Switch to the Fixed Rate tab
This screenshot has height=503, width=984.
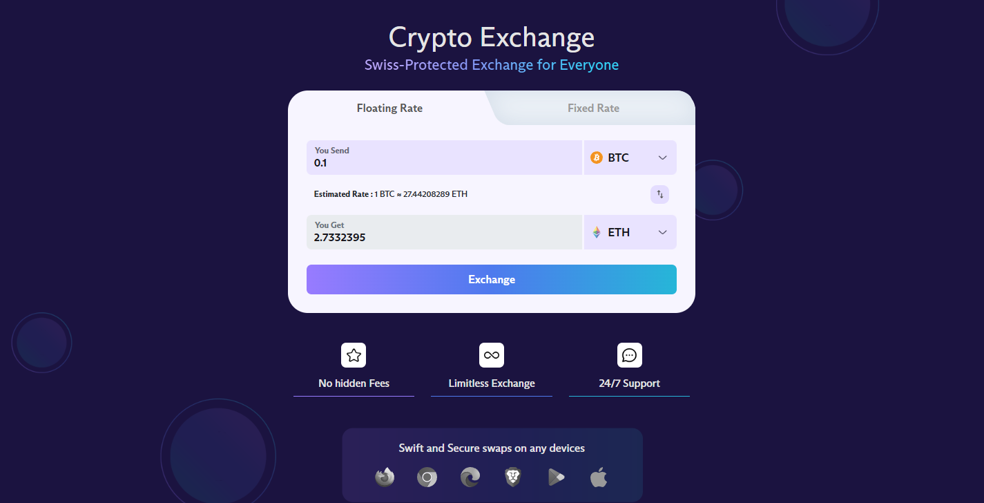(593, 108)
